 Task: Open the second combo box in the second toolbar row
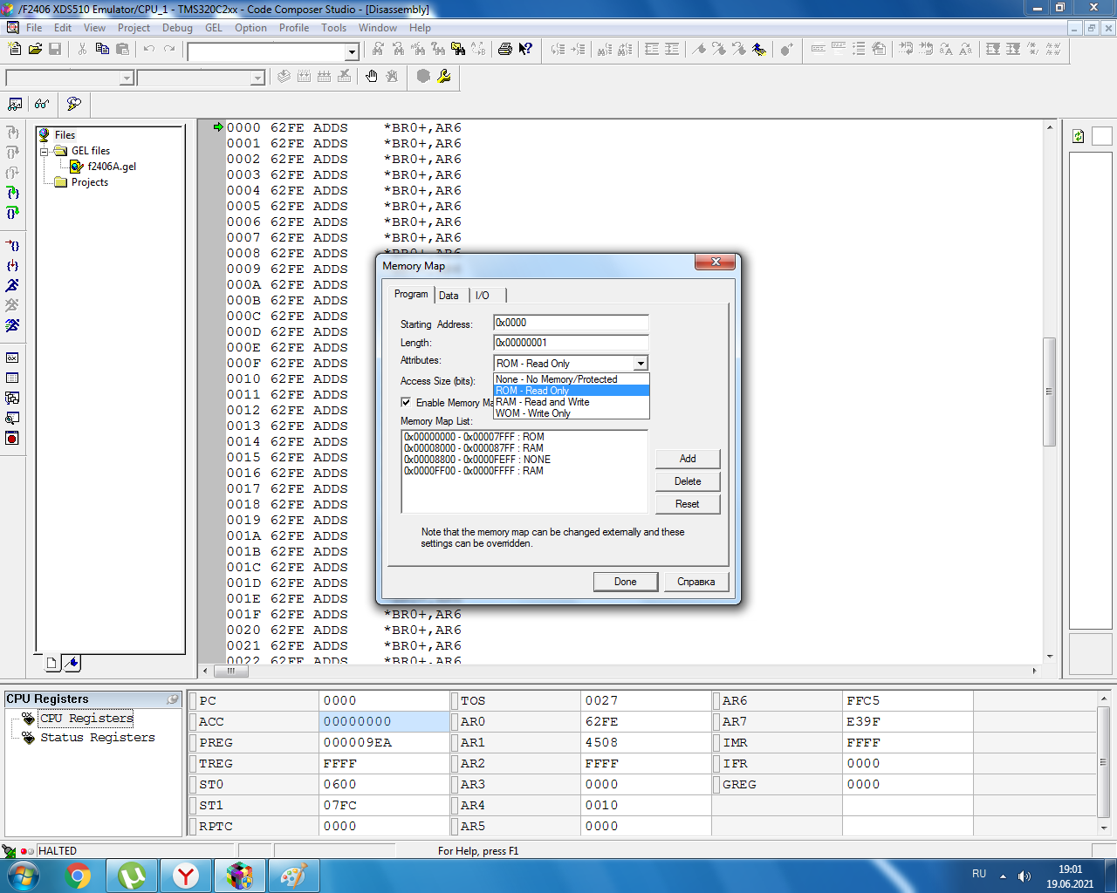tap(257, 78)
